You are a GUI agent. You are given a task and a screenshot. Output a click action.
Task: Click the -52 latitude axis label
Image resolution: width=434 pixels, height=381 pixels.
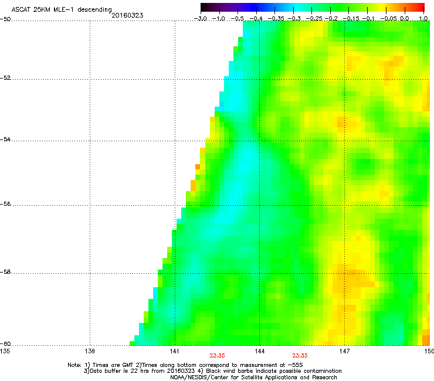(5, 78)
